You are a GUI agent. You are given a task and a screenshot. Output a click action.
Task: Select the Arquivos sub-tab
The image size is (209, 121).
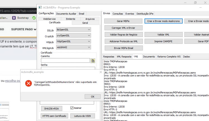[x=90, y=19]
